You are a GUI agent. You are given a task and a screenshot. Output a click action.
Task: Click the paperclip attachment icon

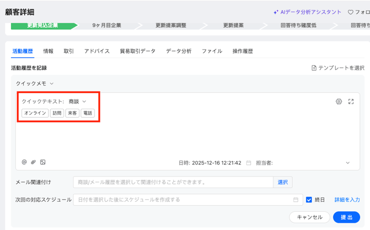pos(33,162)
